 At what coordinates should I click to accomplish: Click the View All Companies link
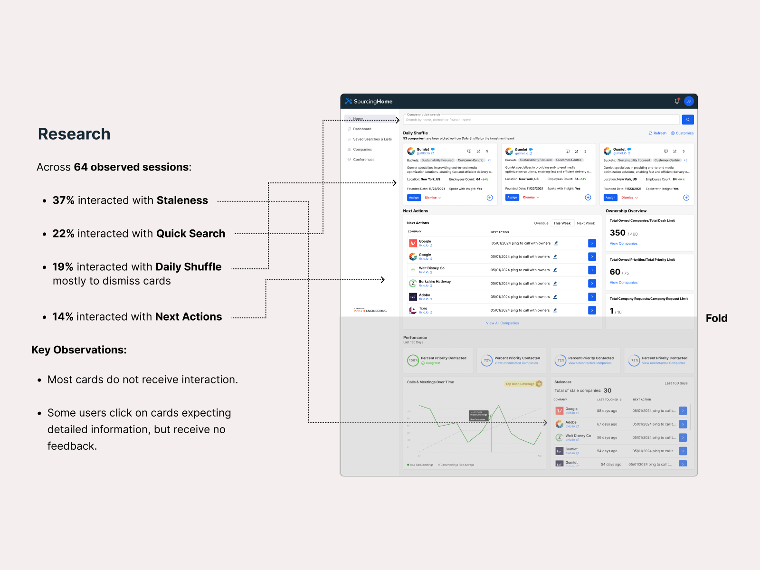503,323
